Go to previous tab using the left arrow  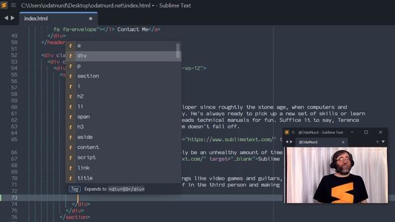coord(6,18)
